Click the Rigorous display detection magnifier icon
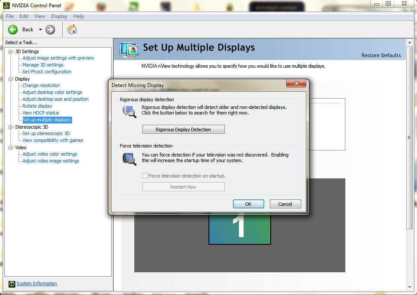The height and width of the screenshot is (295, 417). click(x=130, y=111)
